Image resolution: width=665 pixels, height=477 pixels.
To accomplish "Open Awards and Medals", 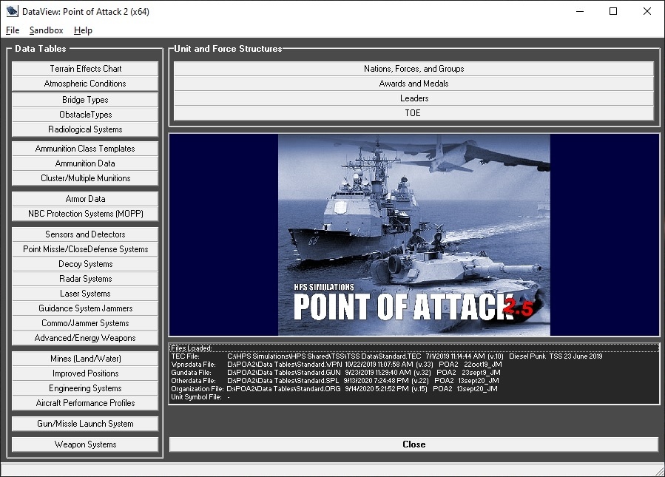I will click(x=414, y=84).
